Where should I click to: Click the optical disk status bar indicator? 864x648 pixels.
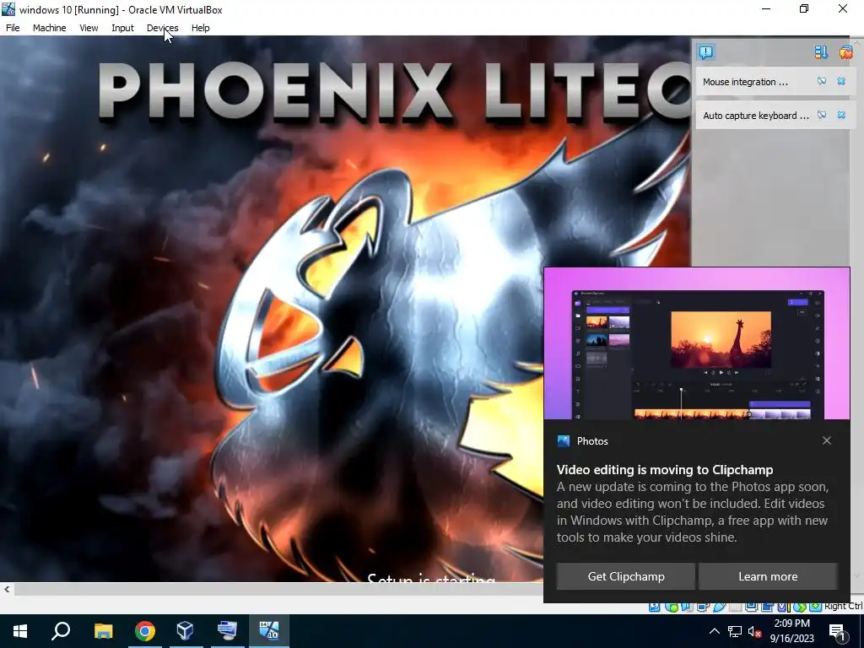671,606
